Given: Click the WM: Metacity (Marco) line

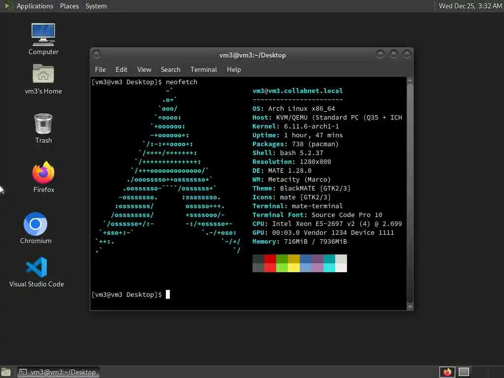Looking at the screenshot, I should (291, 179).
